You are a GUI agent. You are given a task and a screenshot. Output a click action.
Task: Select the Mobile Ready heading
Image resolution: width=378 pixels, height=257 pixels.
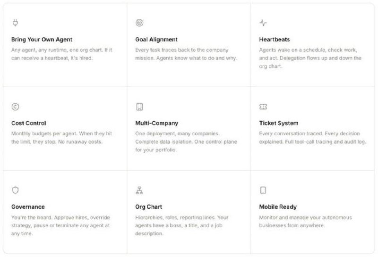tap(278, 207)
